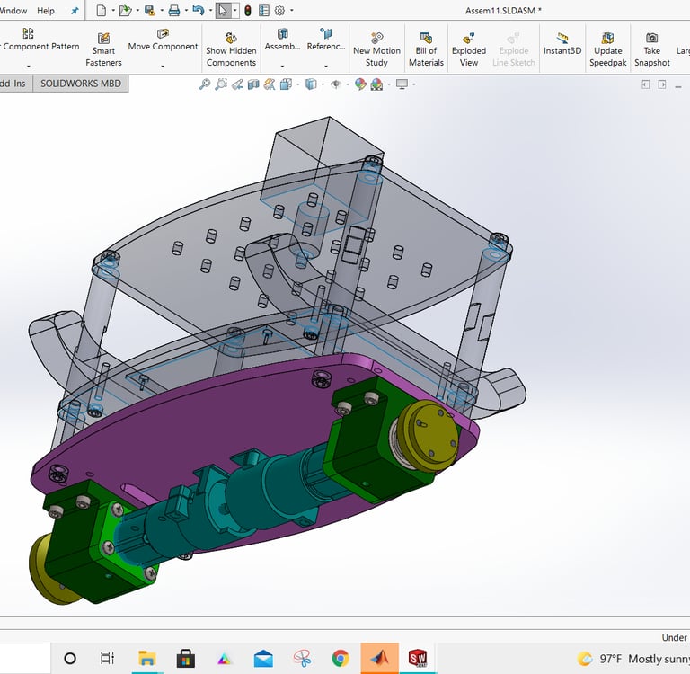
Task: Activate the Select cursor tool
Action: pyautogui.click(x=223, y=11)
